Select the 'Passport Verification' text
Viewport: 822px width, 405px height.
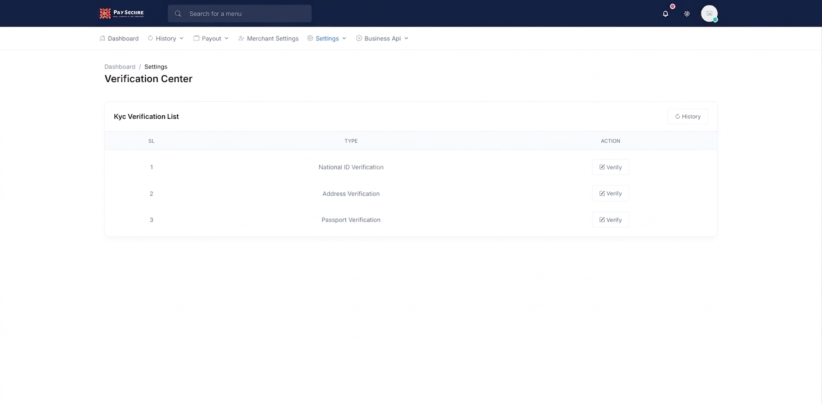click(x=351, y=220)
